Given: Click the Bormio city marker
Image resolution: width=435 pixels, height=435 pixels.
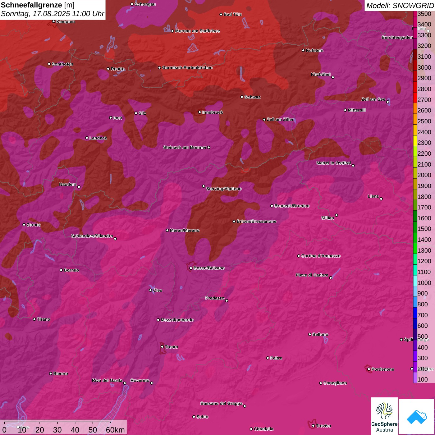Looking at the screenshot, I should [61, 270].
